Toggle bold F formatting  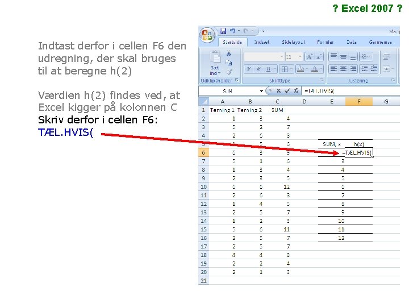249,69
